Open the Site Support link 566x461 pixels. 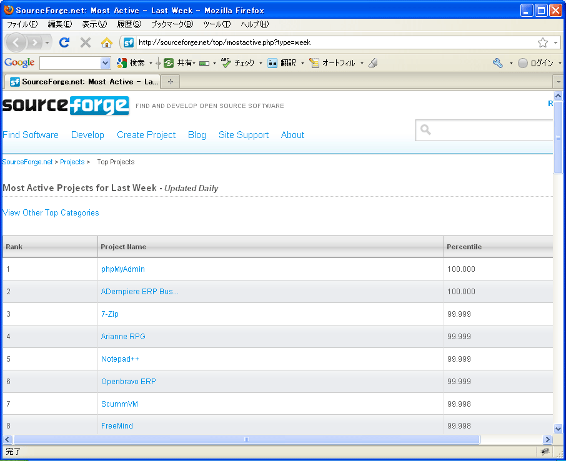[x=244, y=135]
